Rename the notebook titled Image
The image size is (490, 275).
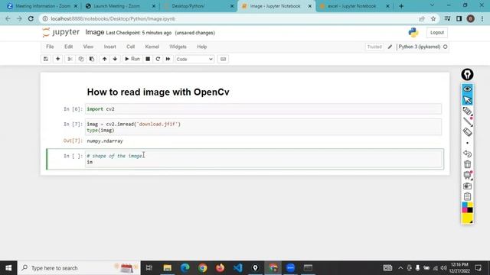(x=95, y=32)
